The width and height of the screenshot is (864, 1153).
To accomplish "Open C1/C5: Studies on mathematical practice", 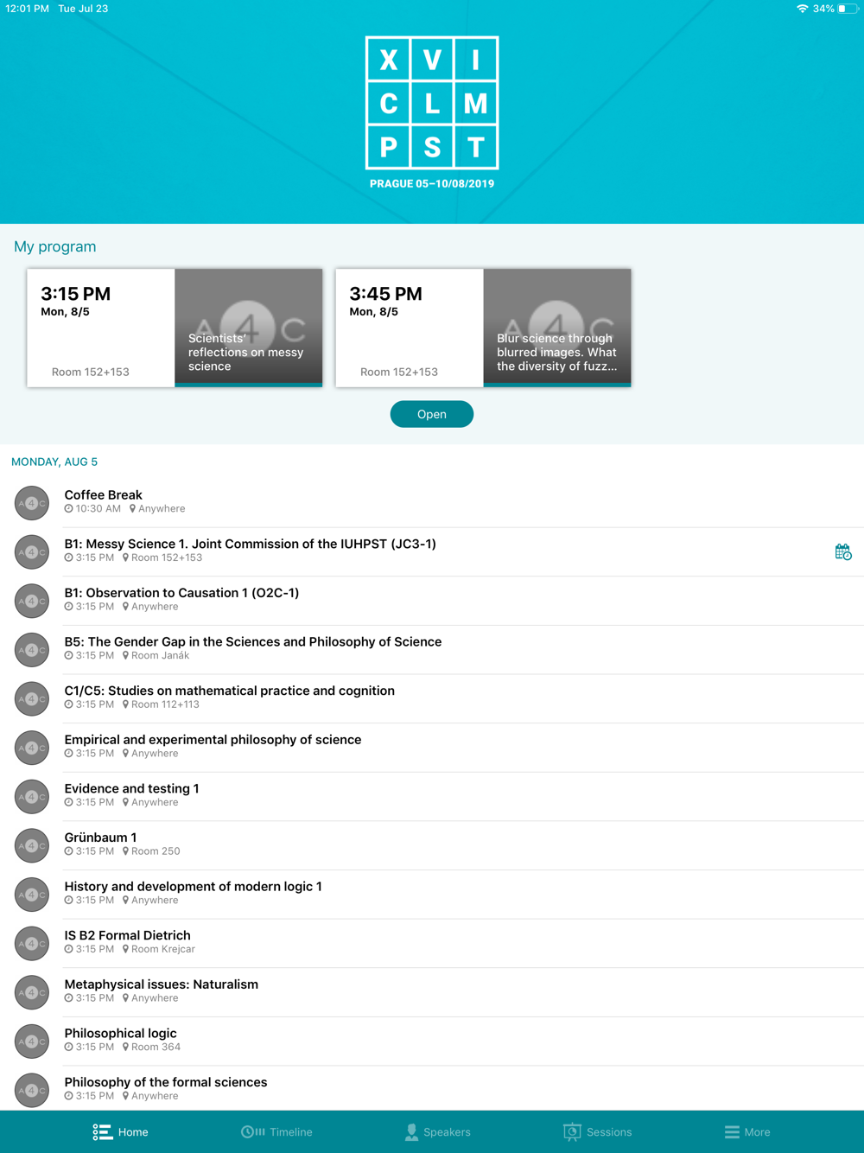I will [x=432, y=698].
